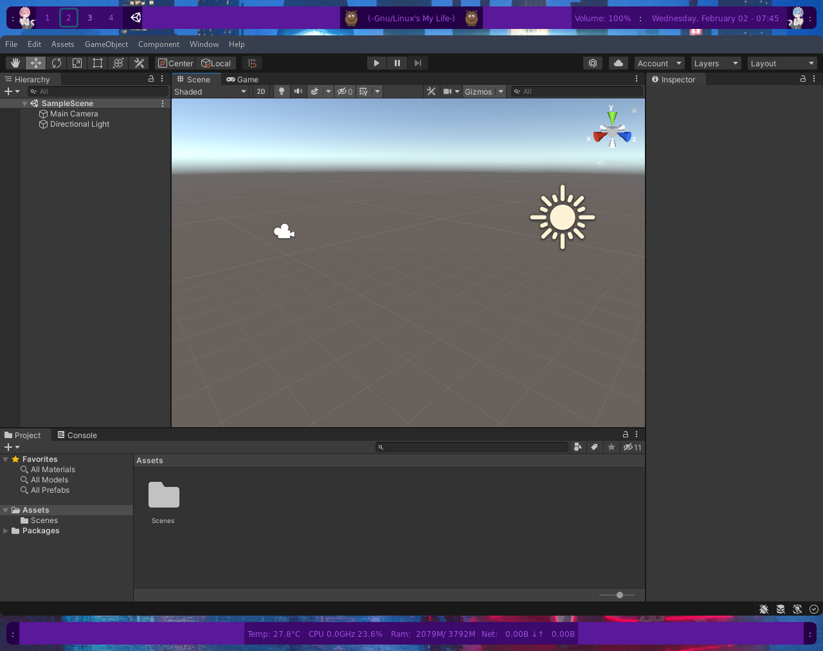Click the grid snapping icon in the toolbar
The image size is (823, 651).
pos(252,63)
